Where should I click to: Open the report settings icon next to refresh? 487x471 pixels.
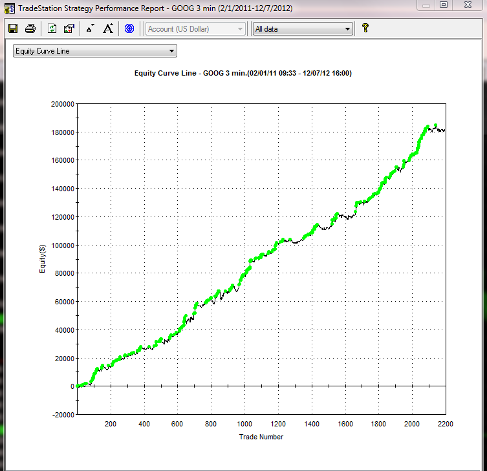(x=69, y=28)
